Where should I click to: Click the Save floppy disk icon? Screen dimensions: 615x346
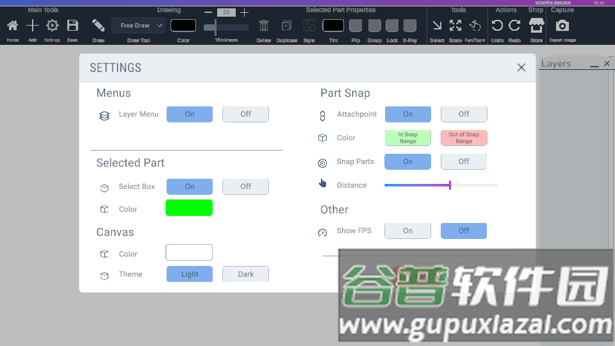pyautogui.click(x=72, y=26)
